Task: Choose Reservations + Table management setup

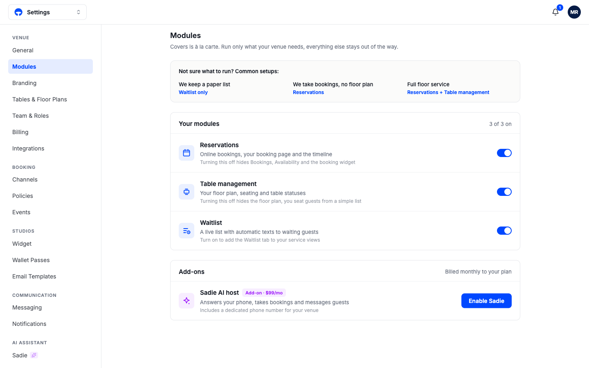Action: [x=448, y=92]
